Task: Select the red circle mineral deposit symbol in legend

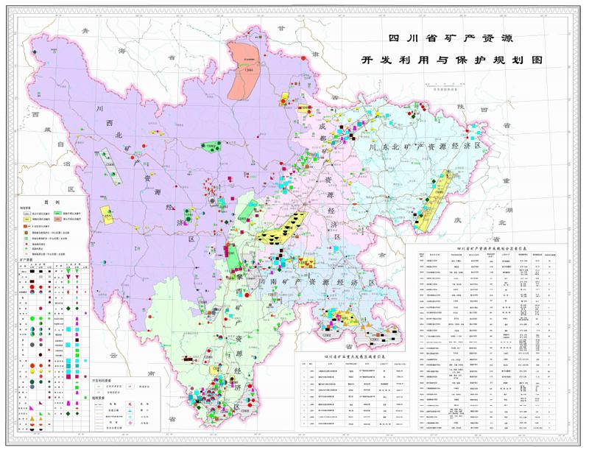Action: click(32, 286)
